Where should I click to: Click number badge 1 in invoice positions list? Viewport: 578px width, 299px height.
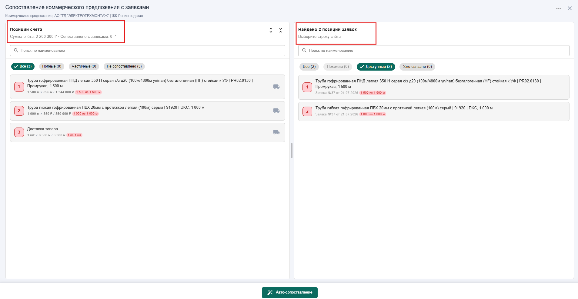coord(19,87)
